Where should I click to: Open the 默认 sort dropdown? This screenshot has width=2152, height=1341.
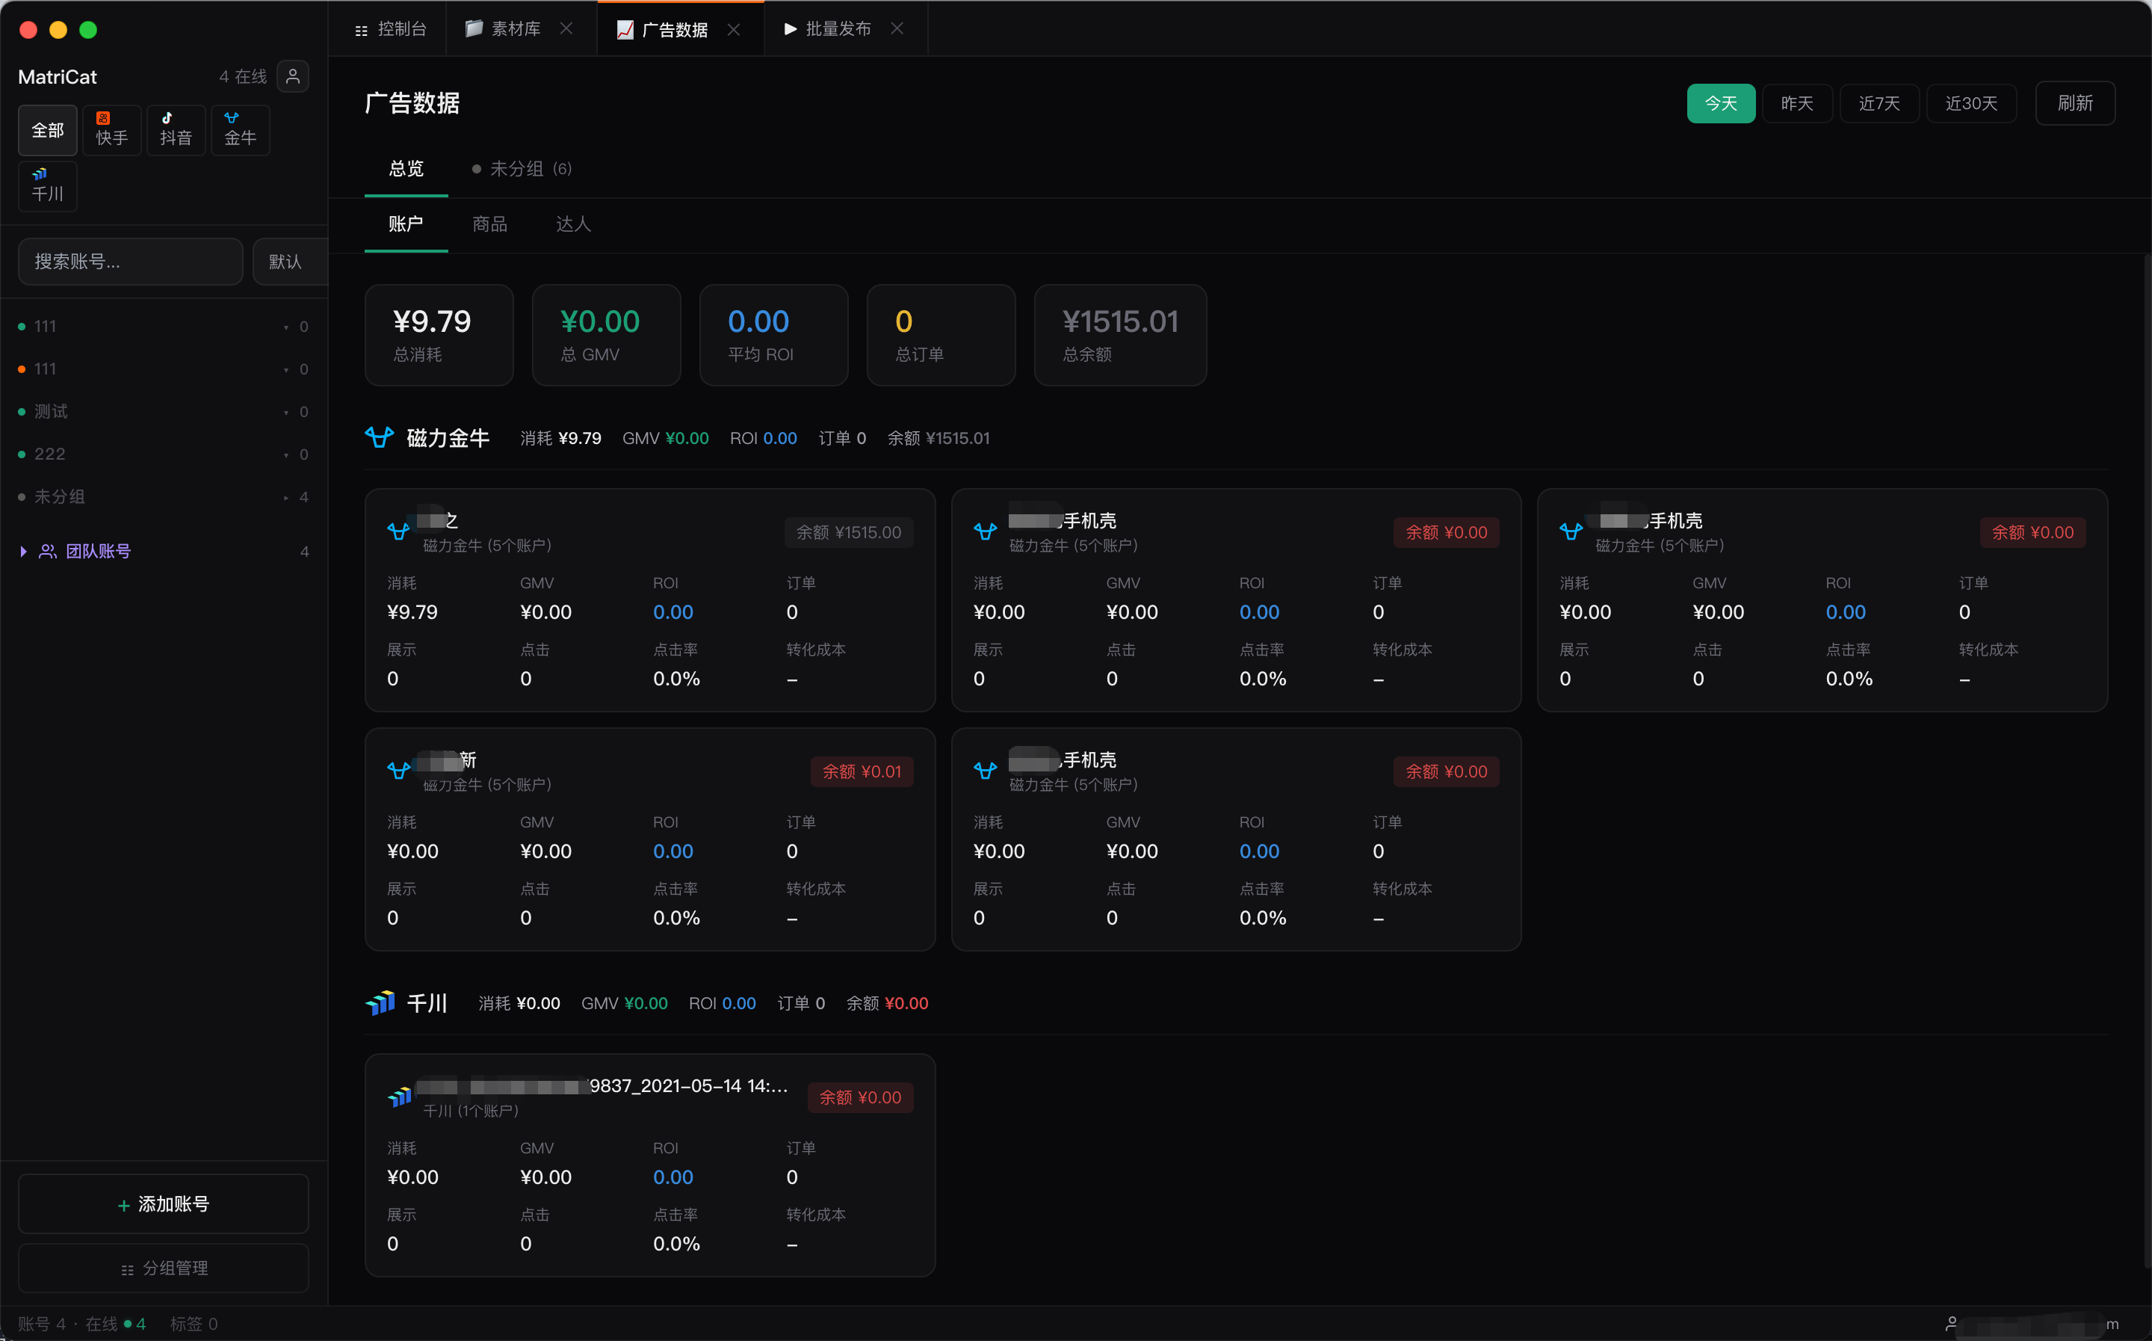coord(286,262)
